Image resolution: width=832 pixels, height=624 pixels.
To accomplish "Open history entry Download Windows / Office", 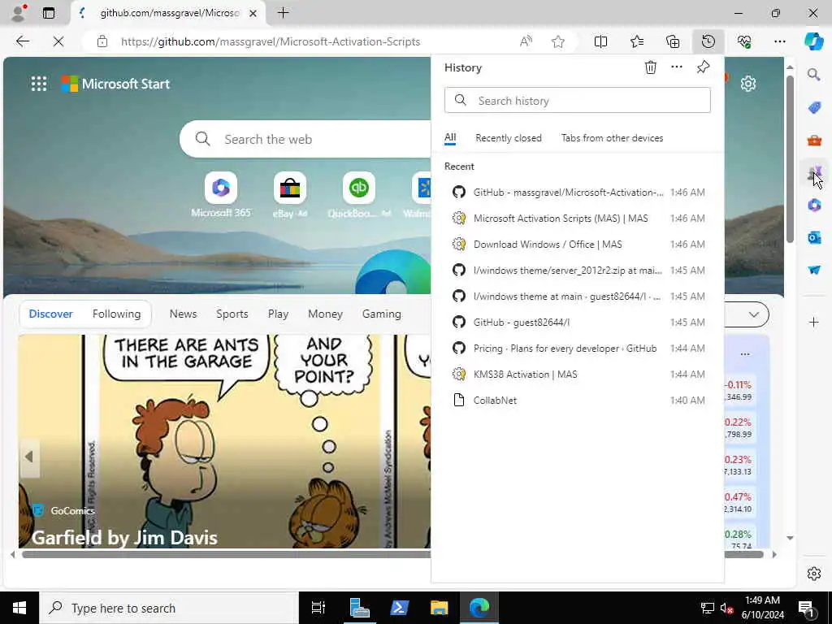I will pyautogui.click(x=578, y=244).
